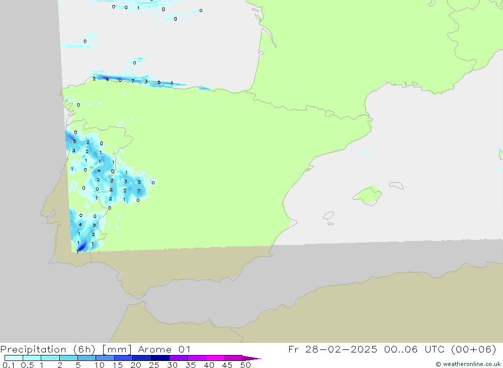This screenshot has width=503, height=368.
Task: Select the 2–5 mm legend color swatch
Action: (68, 358)
